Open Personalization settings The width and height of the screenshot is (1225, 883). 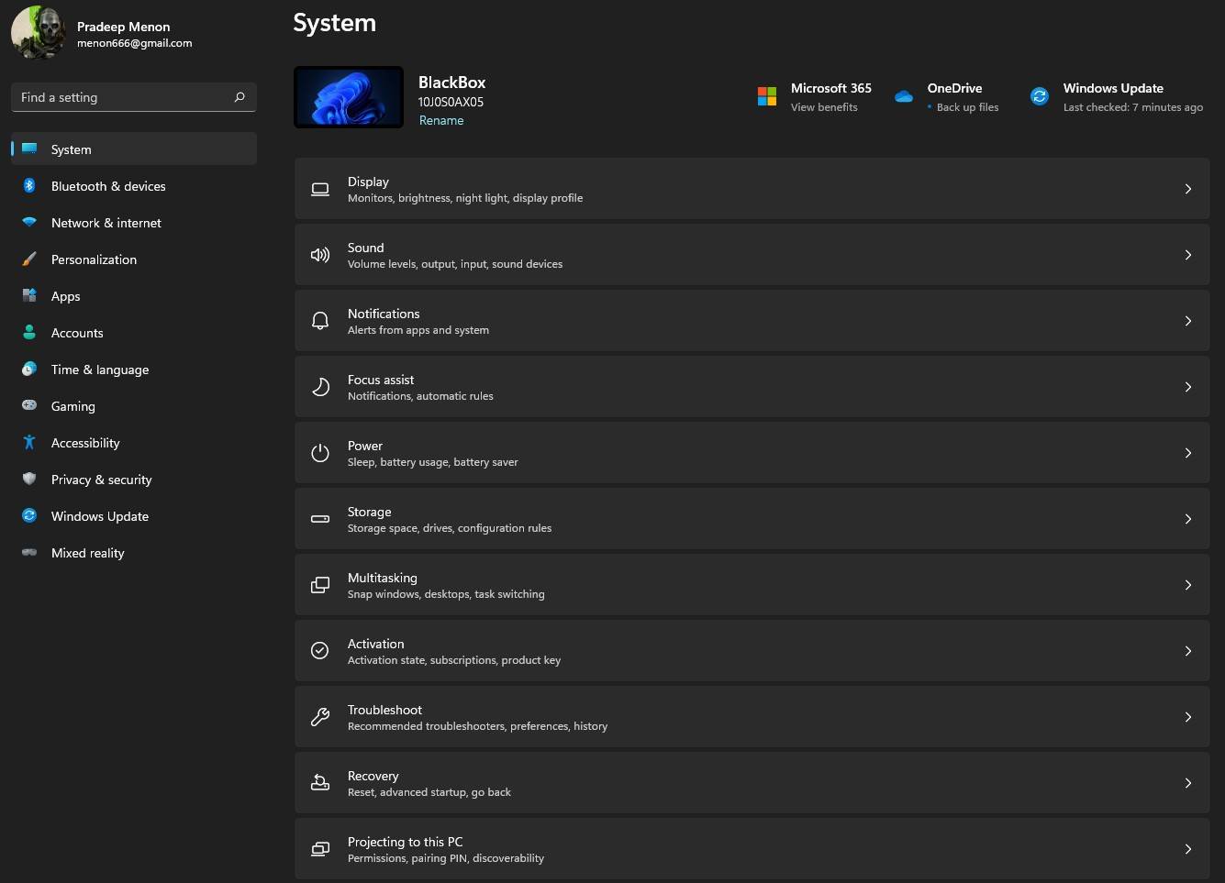pyautogui.click(x=134, y=259)
